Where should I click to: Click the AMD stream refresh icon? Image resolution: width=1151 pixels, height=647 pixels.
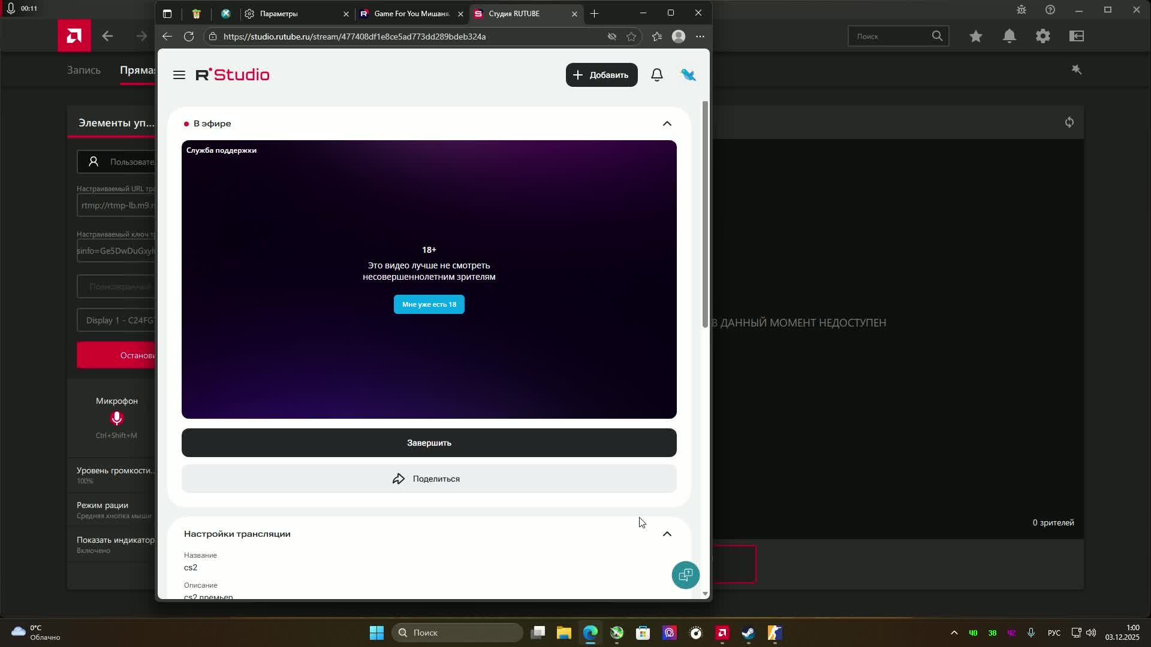(x=1069, y=122)
